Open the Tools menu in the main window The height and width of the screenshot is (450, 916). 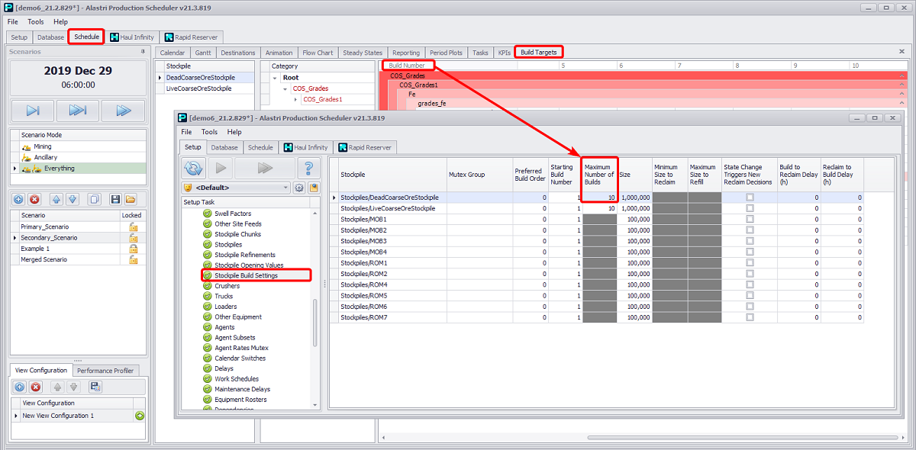click(36, 22)
